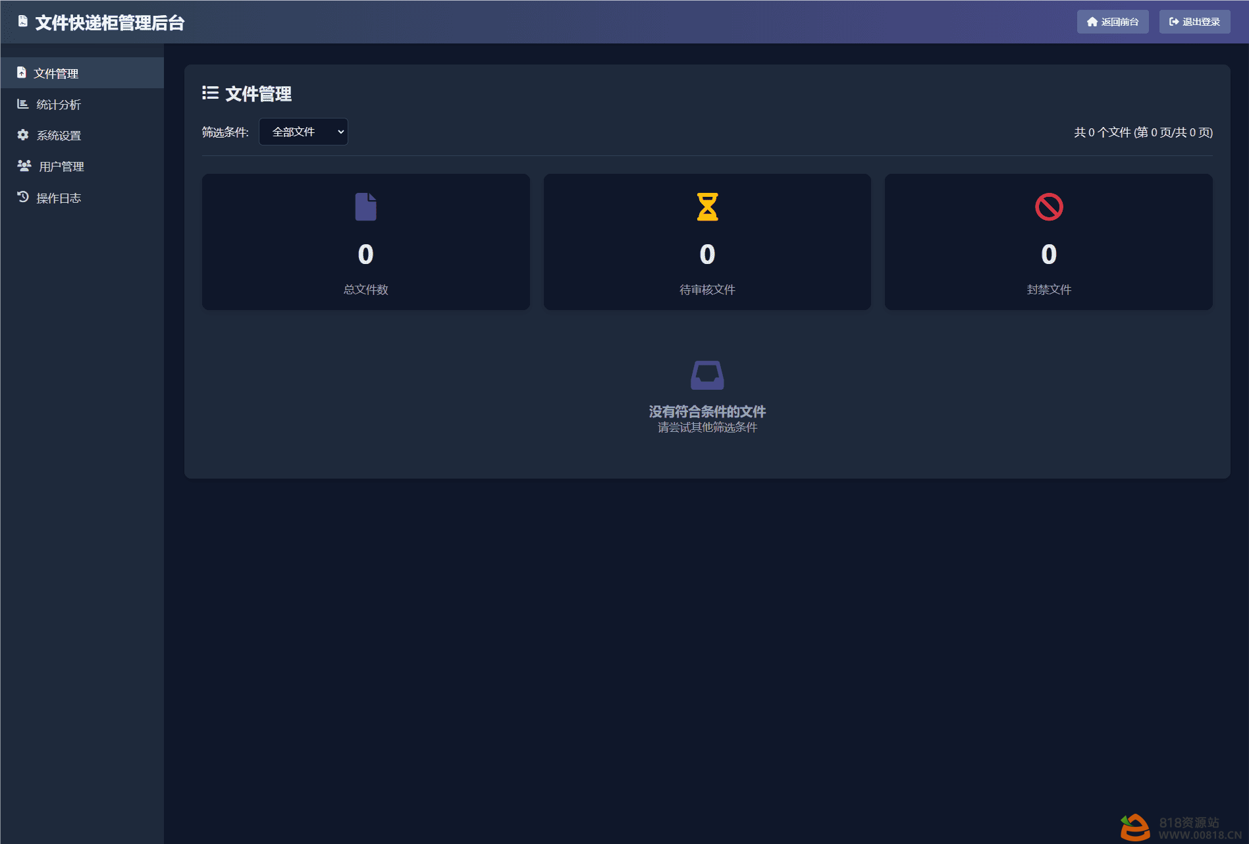Select 文件管理 in the sidebar
This screenshot has width=1249, height=844.
[57, 73]
